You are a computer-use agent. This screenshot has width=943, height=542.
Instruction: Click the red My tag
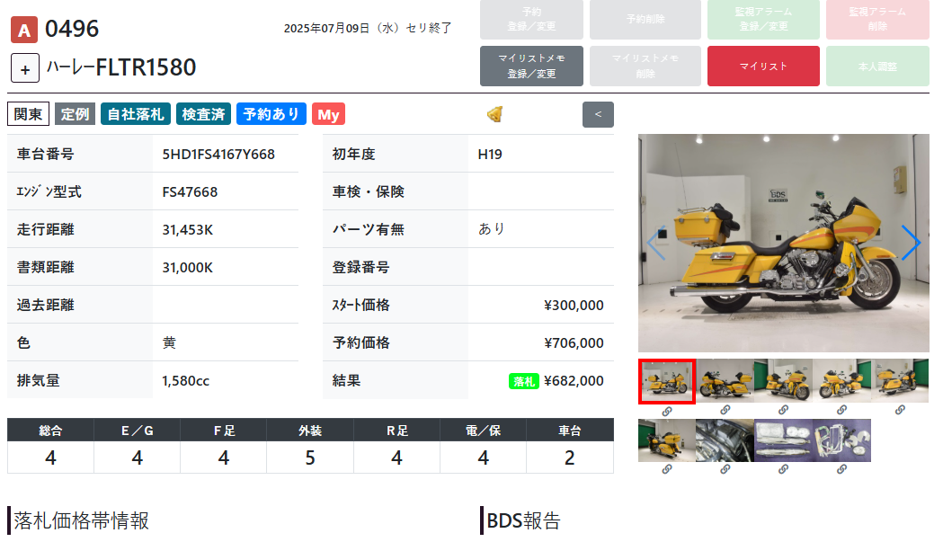coord(328,114)
